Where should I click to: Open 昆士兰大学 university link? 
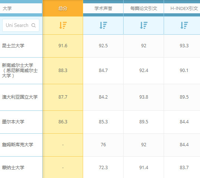pos(13,46)
